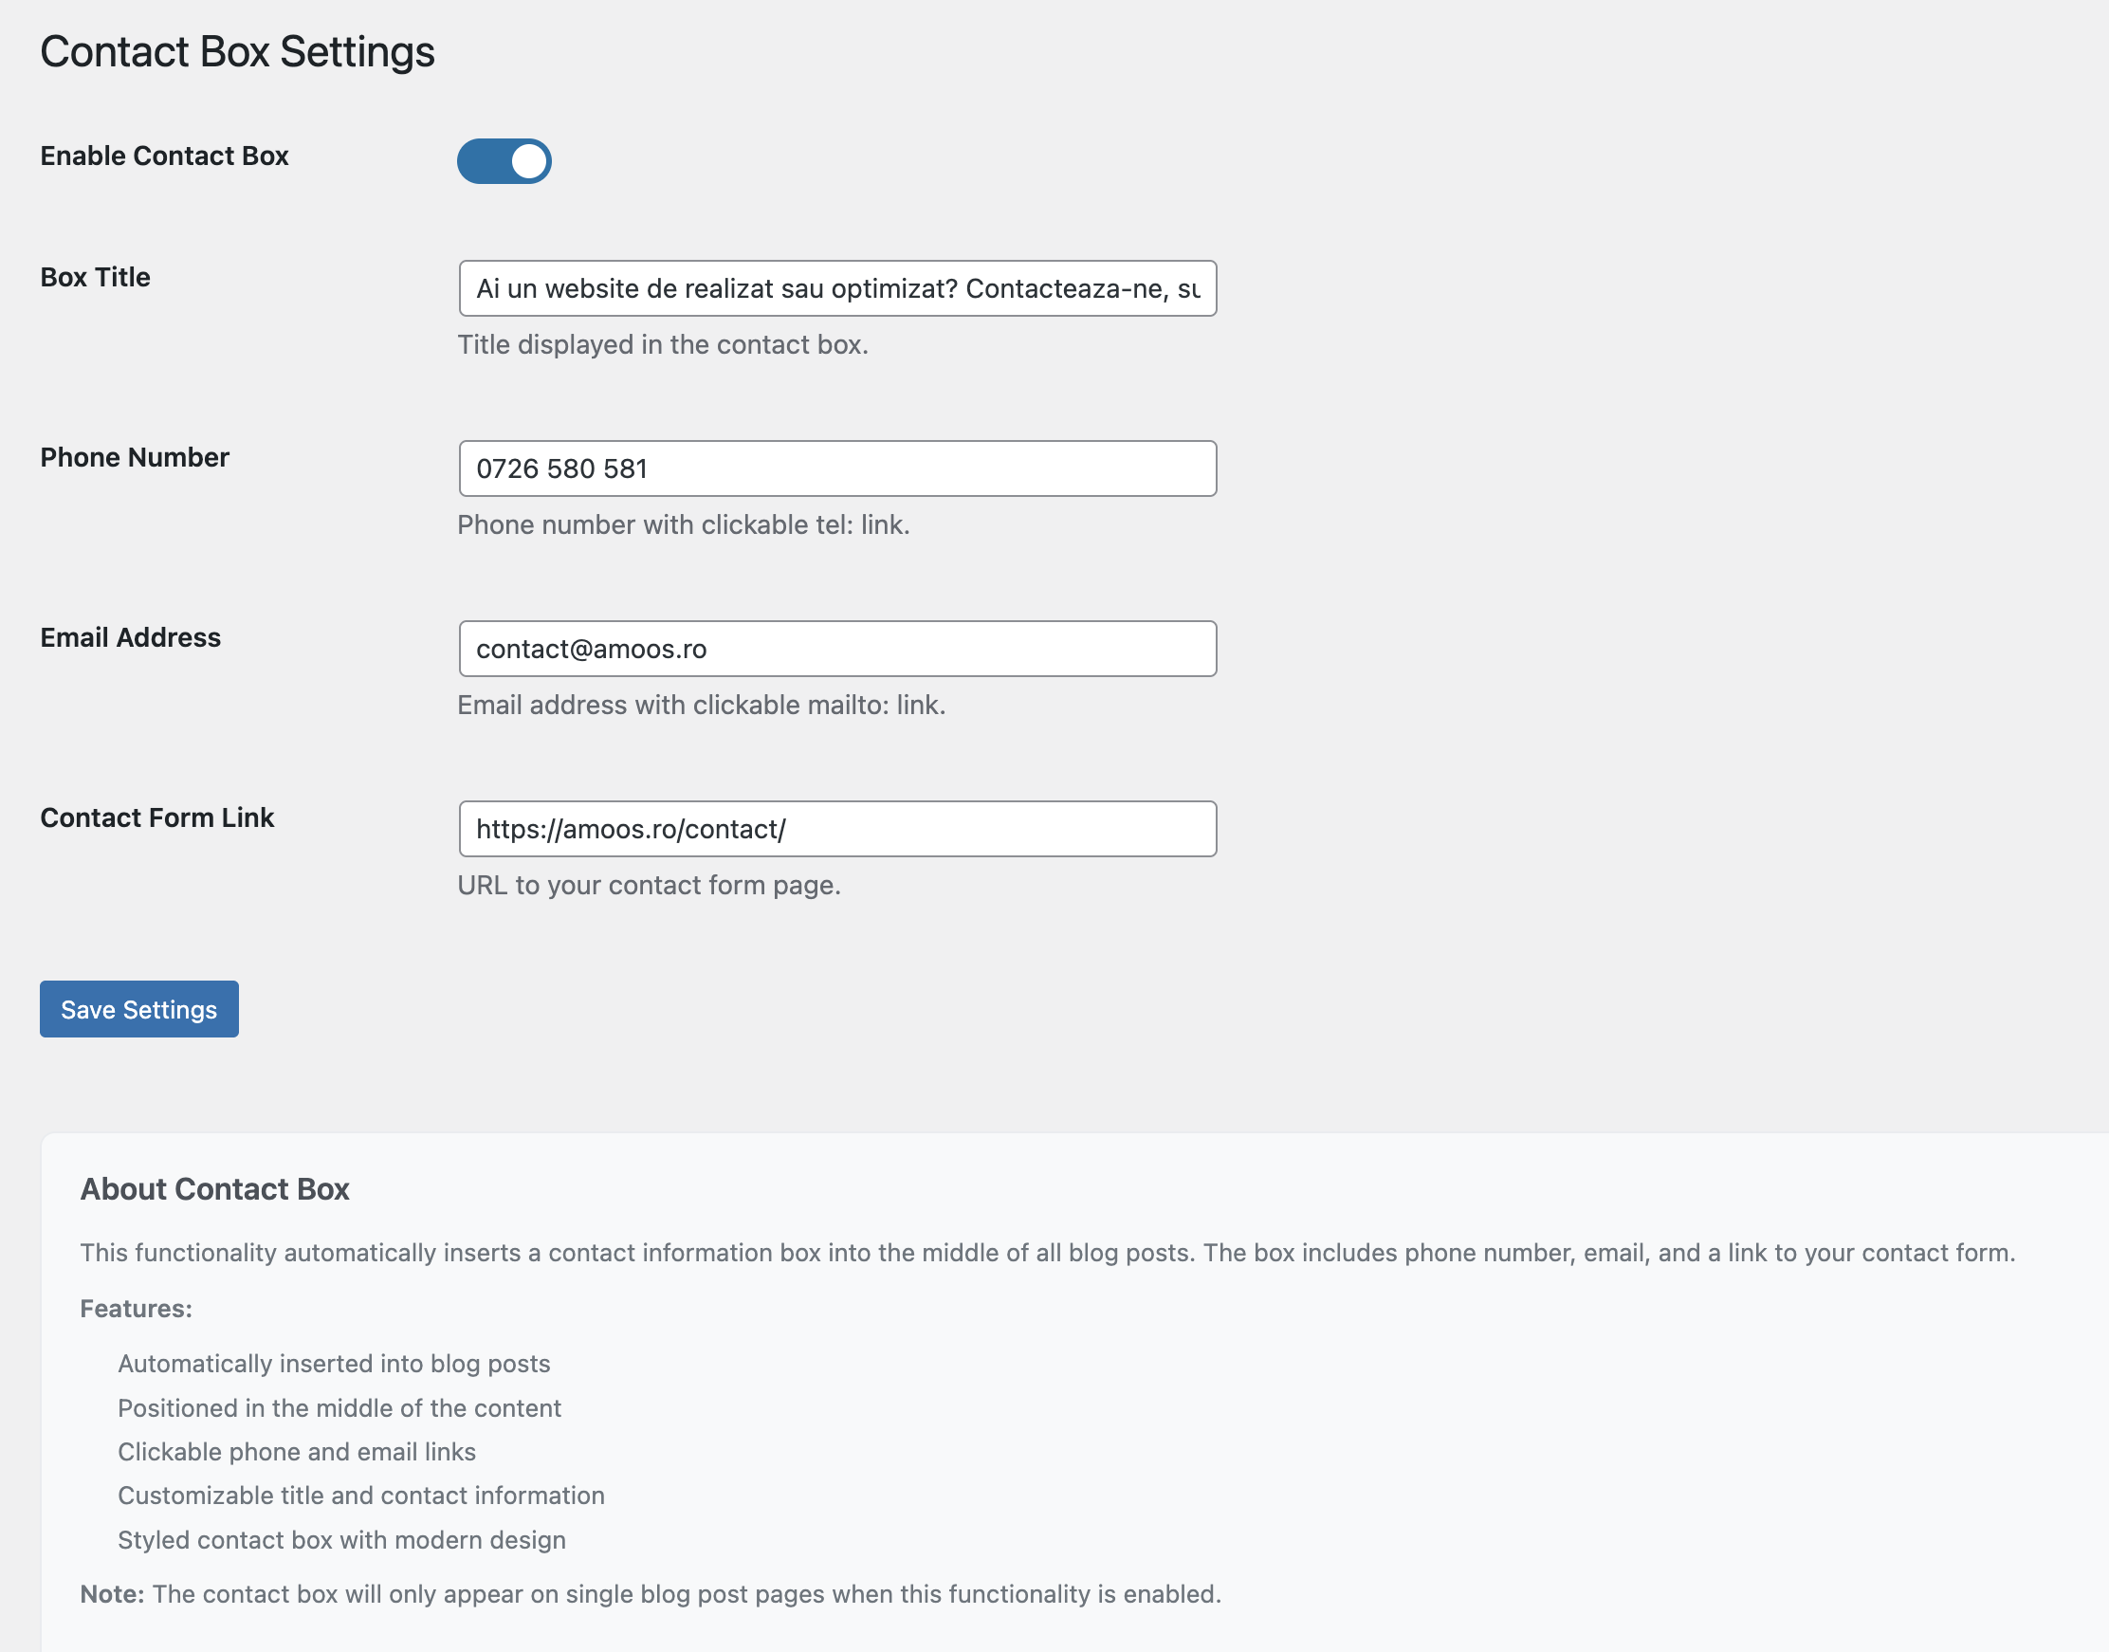Toggle the Enable Contact Box switch

504,160
